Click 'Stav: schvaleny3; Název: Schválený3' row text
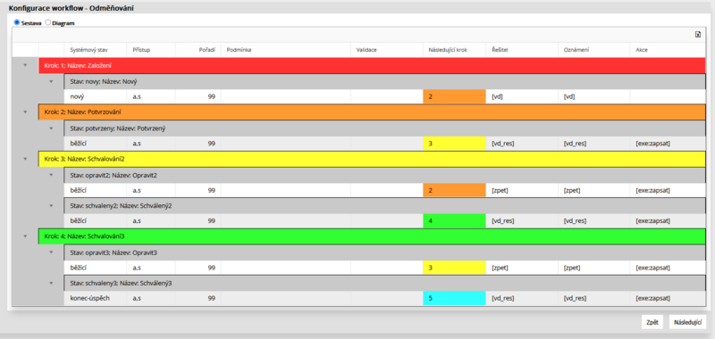This screenshot has height=339, width=715. 121,284
